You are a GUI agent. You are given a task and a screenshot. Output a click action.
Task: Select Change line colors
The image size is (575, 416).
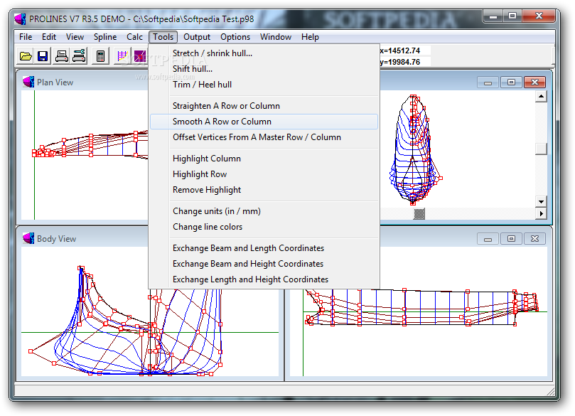point(264,227)
